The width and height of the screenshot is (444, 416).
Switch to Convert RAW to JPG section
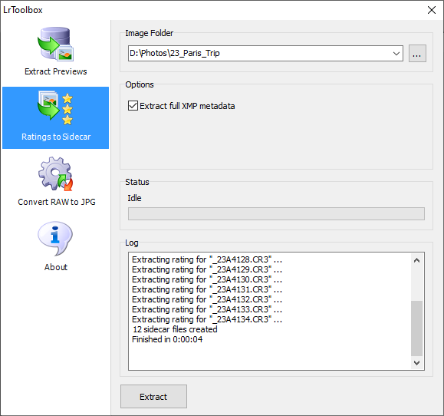point(57,202)
